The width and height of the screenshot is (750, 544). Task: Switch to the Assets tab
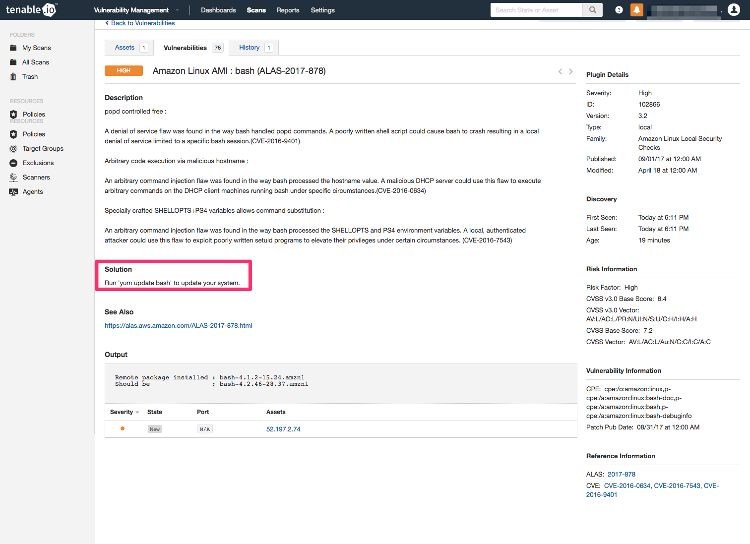[125, 48]
